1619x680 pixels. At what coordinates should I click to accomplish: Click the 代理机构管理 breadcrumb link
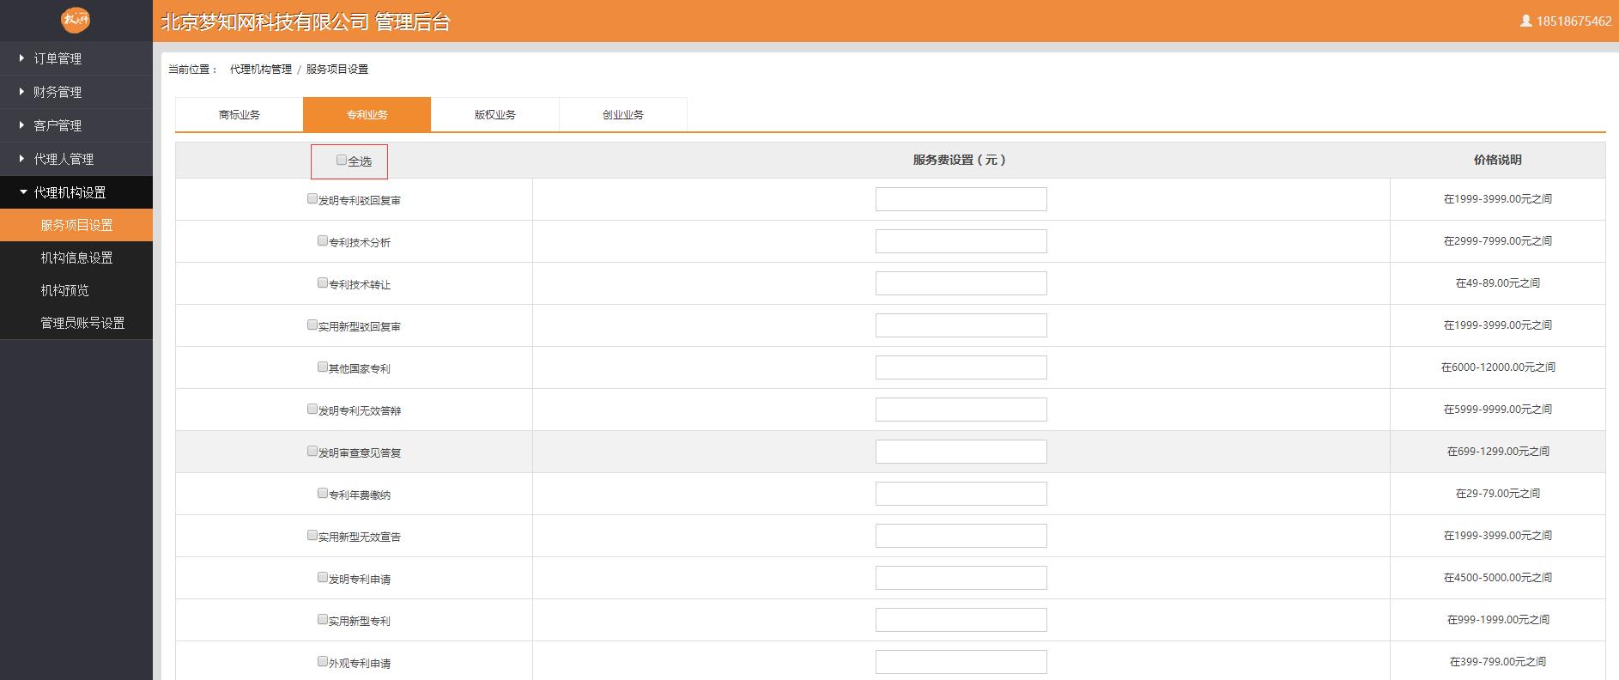(261, 69)
